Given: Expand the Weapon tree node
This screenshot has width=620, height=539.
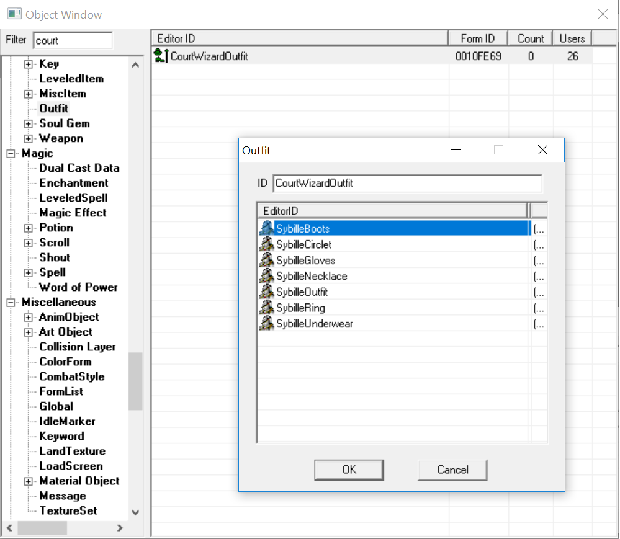Looking at the screenshot, I should tap(28, 139).
